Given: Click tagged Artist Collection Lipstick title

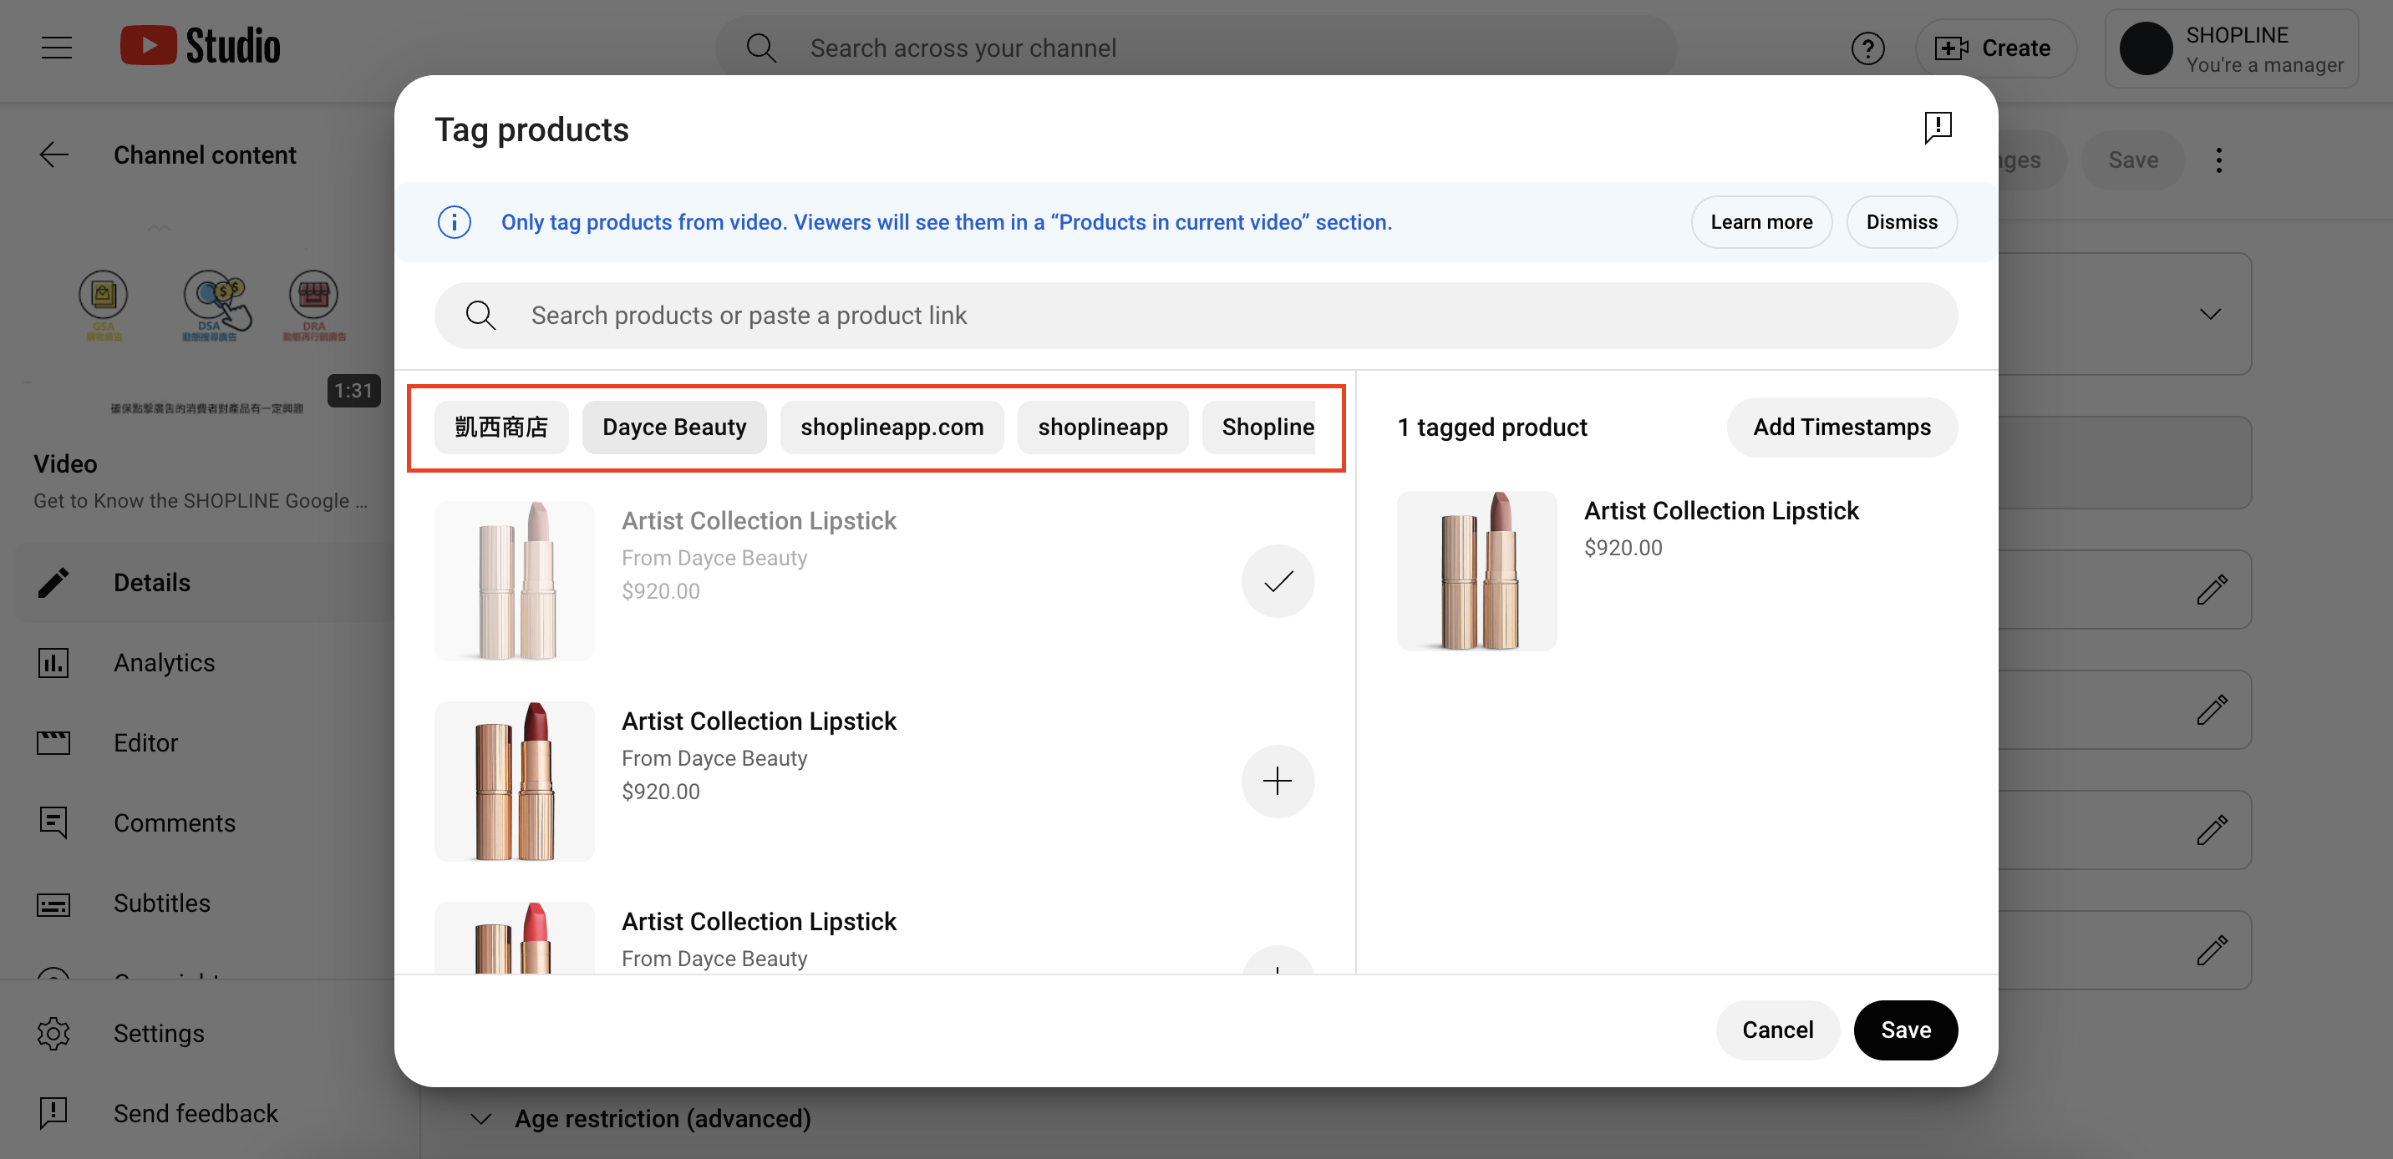Looking at the screenshot, I should [x=1720, y=511].
